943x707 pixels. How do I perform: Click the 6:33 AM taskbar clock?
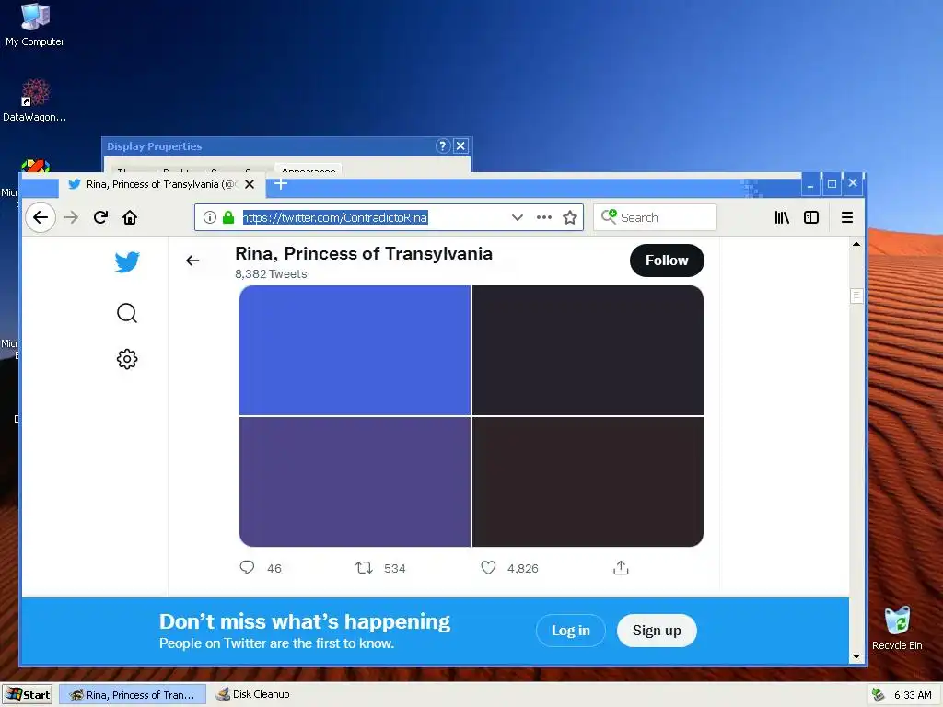click(x=913, y=695)
